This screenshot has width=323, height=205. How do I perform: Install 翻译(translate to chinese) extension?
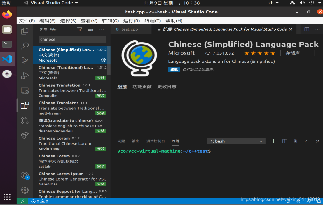tap(101, 131)
